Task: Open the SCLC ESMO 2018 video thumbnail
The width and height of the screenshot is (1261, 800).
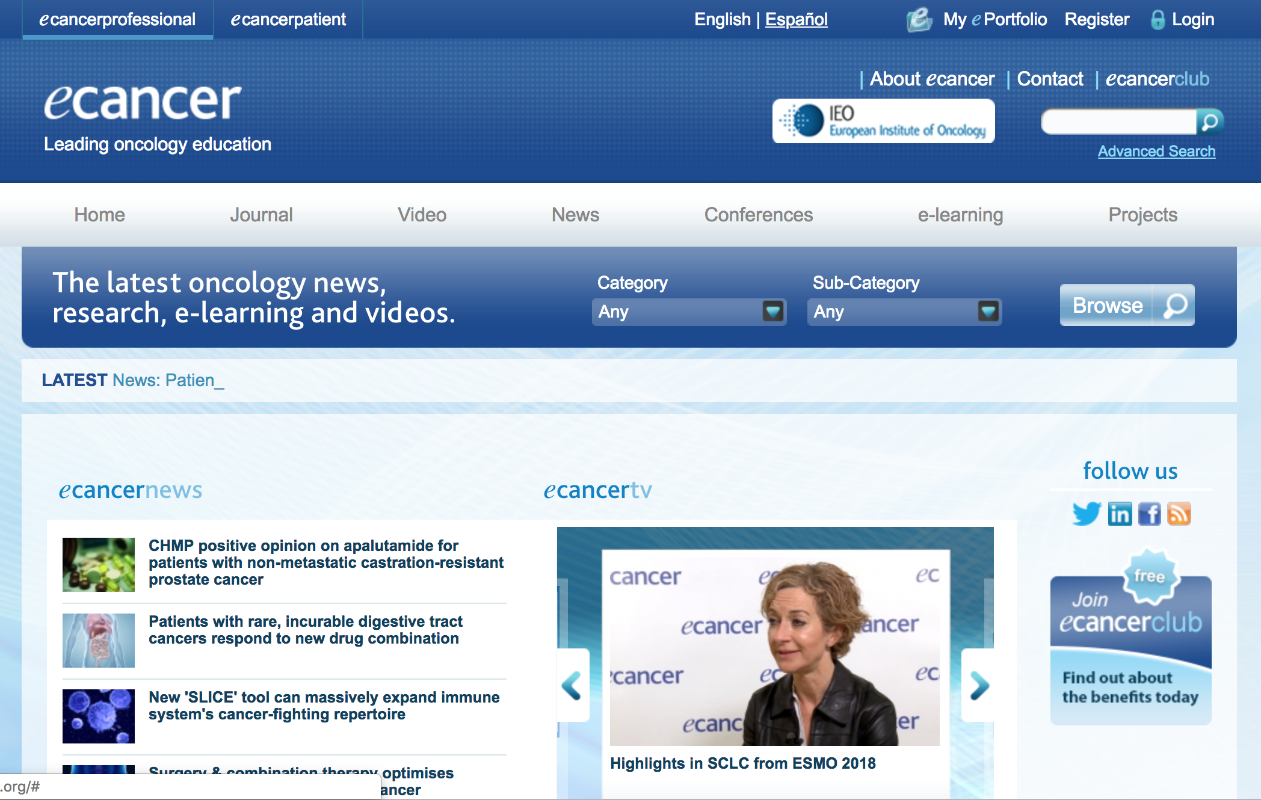Action: point(774,647)
